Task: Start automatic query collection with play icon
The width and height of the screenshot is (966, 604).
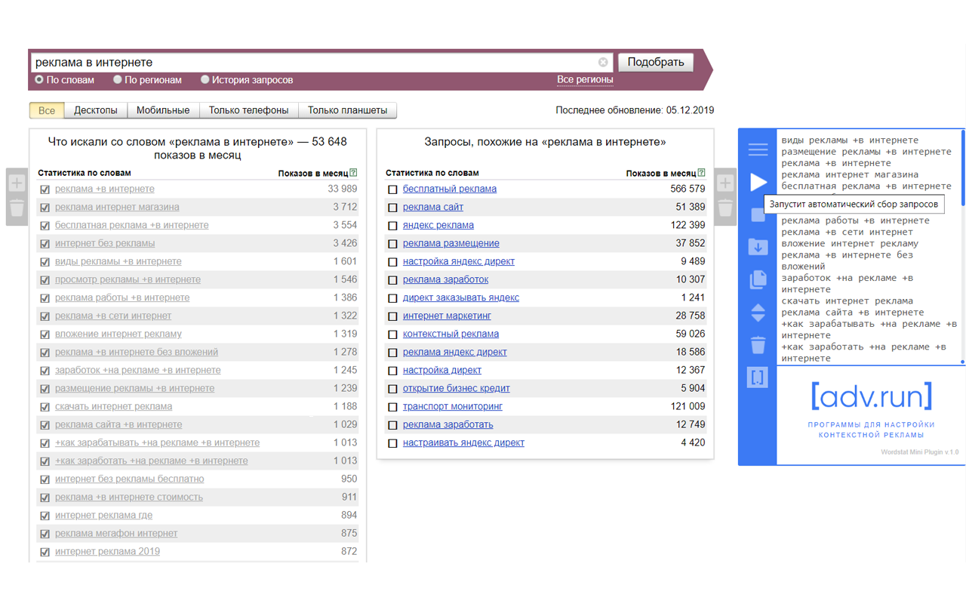Action: coord(758,182)
